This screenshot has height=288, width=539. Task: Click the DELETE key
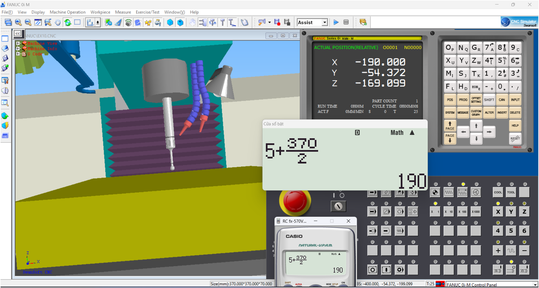click(515, 113)
